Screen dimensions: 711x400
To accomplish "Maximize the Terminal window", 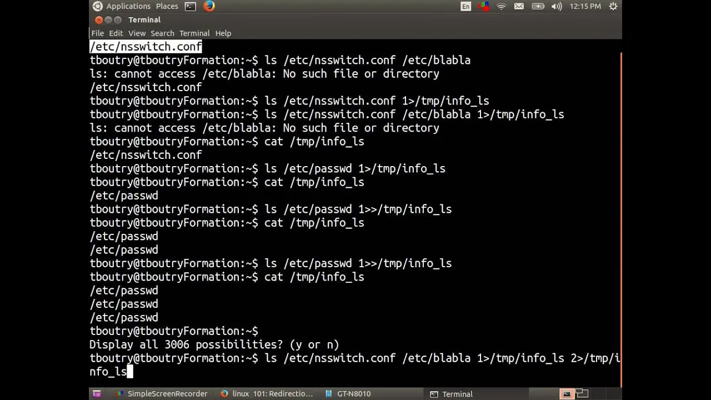I will (118, 20).
